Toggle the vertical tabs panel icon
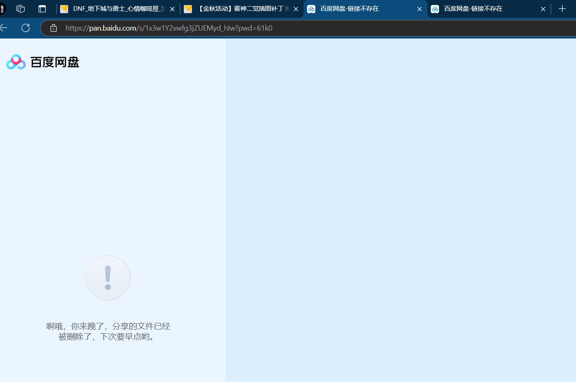 coord(42,9)
